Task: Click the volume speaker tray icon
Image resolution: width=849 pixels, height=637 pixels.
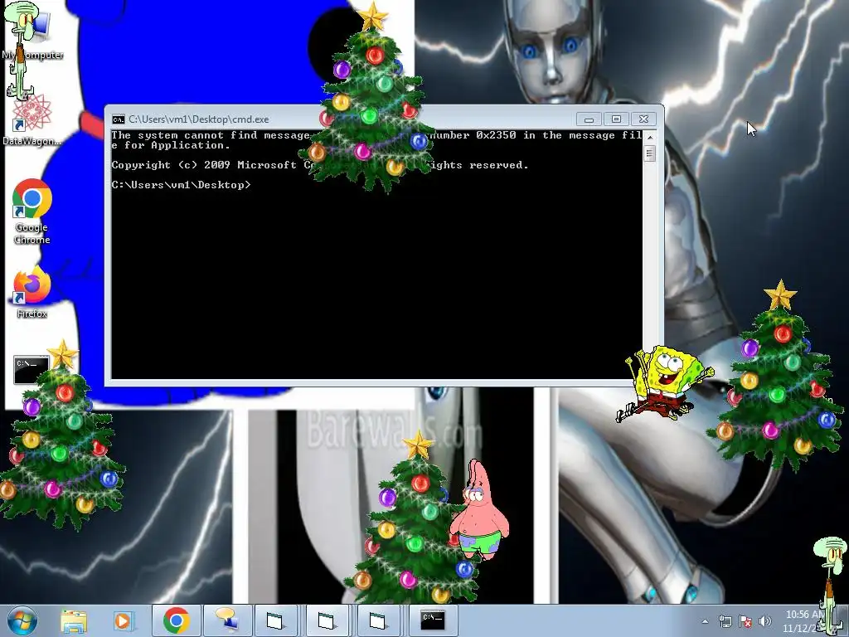Action: (765, 622)
